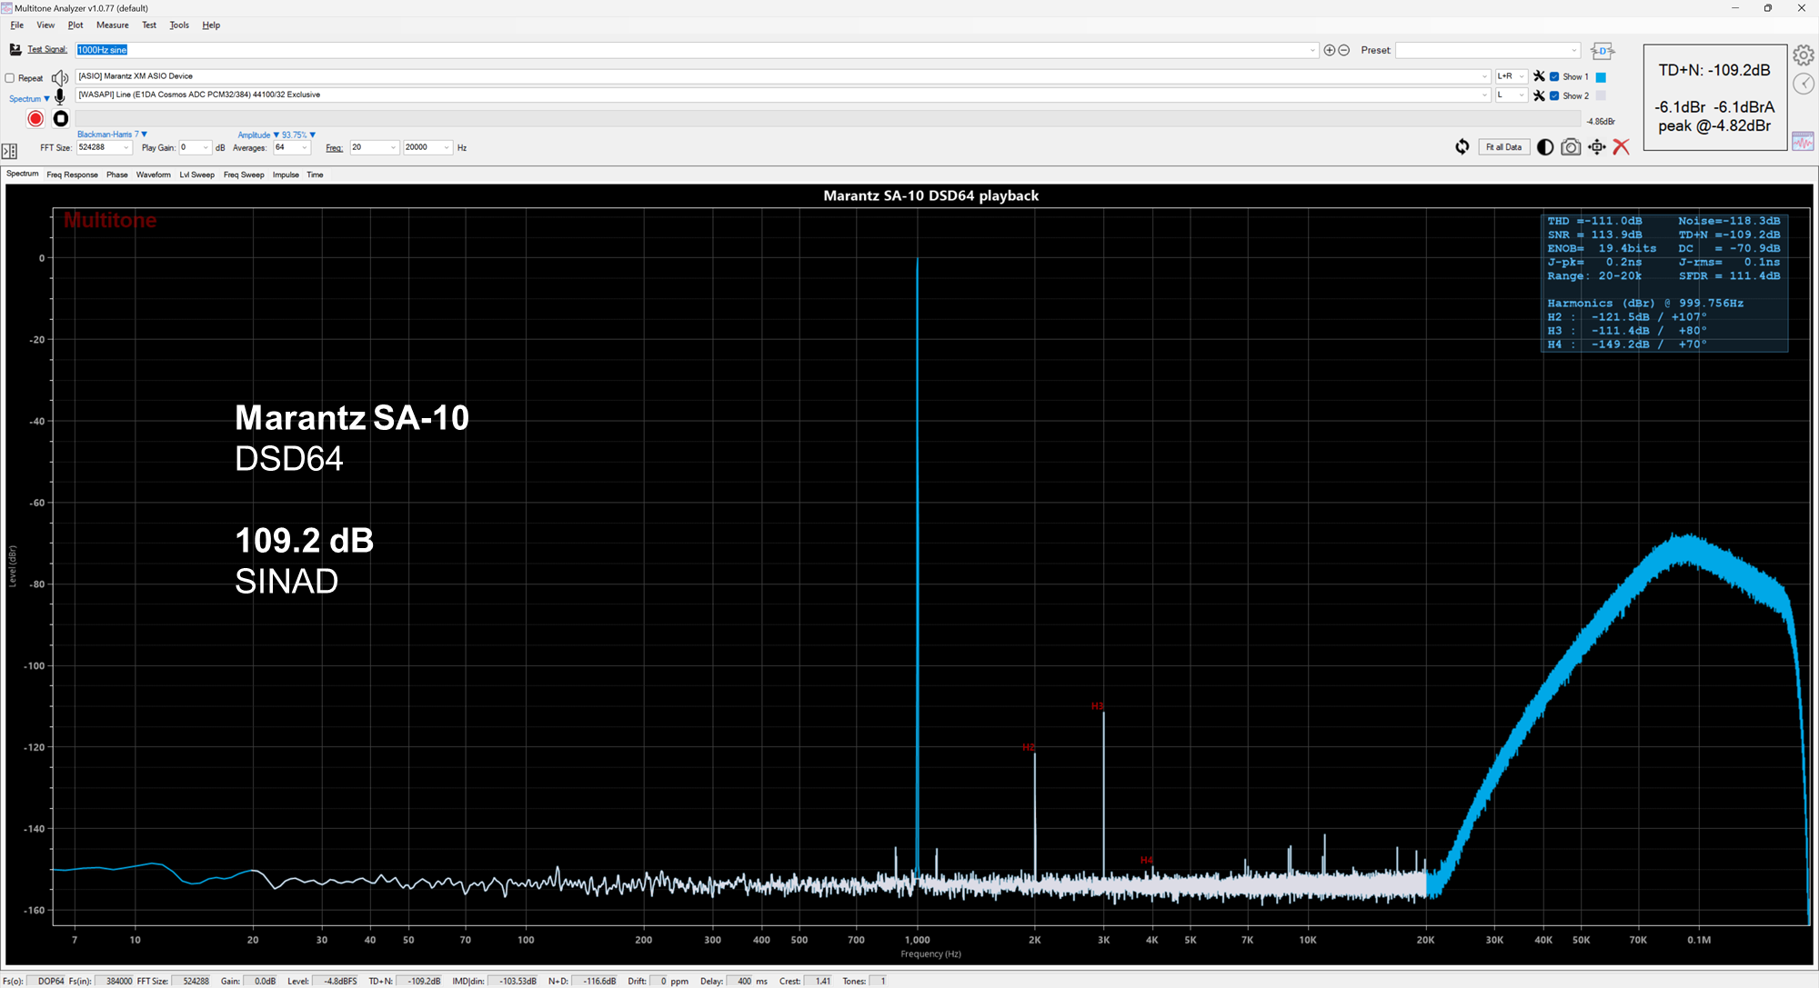Open the L input channel dropdown
Viewport: 1819px width, 988px height.
point(1522,95)
